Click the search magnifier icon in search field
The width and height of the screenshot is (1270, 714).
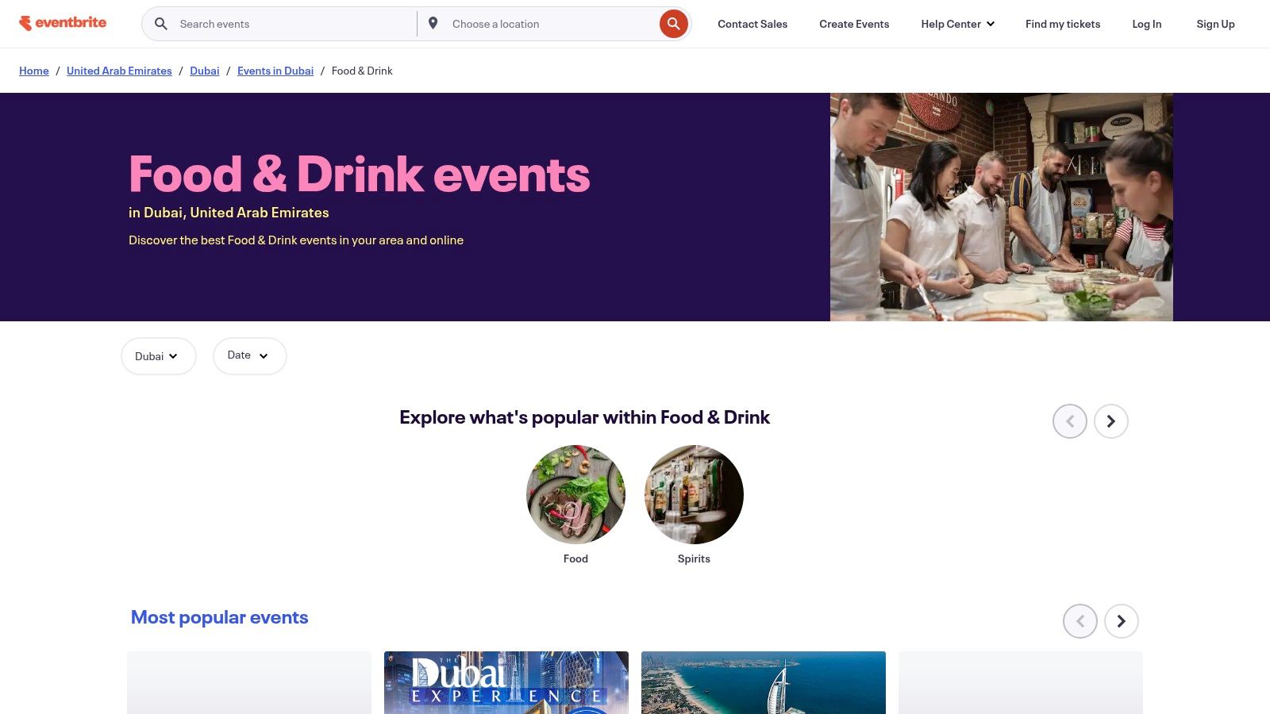click(x=160, y=23)
